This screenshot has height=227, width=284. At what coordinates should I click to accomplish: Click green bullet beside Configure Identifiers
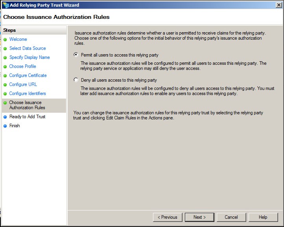click(x=5, y=94)
